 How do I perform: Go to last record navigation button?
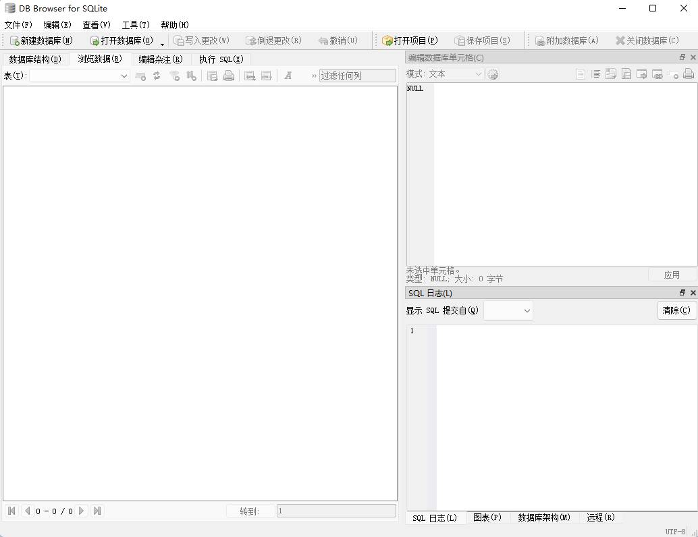[97, 511]
